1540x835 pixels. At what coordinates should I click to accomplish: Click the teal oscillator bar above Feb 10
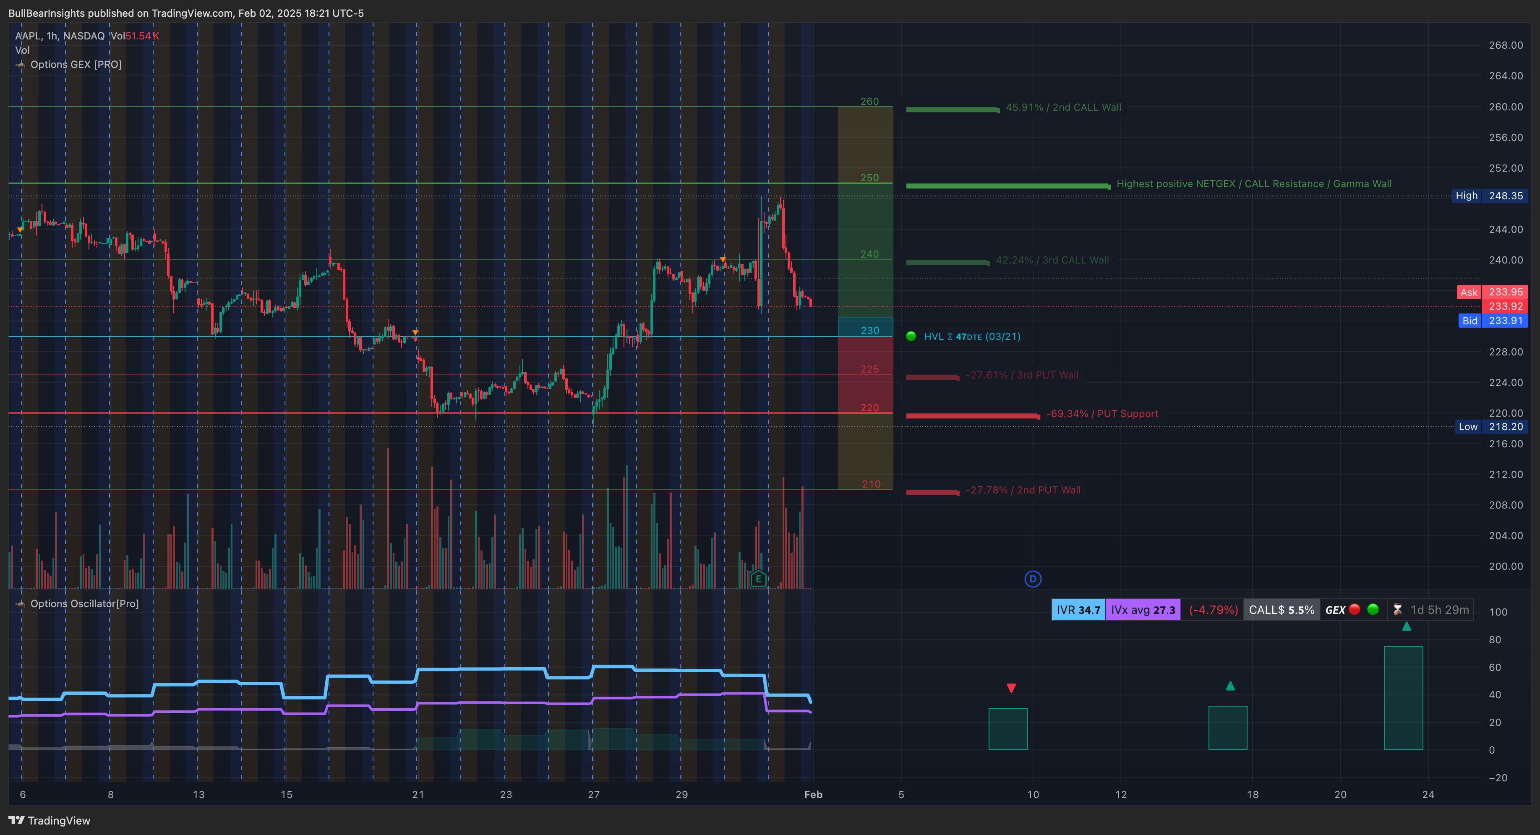(1008, 729)
